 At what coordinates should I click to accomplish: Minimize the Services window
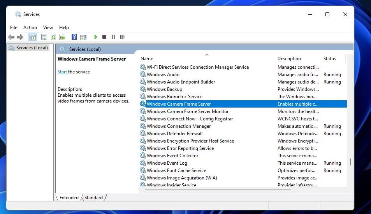[310, 14]
